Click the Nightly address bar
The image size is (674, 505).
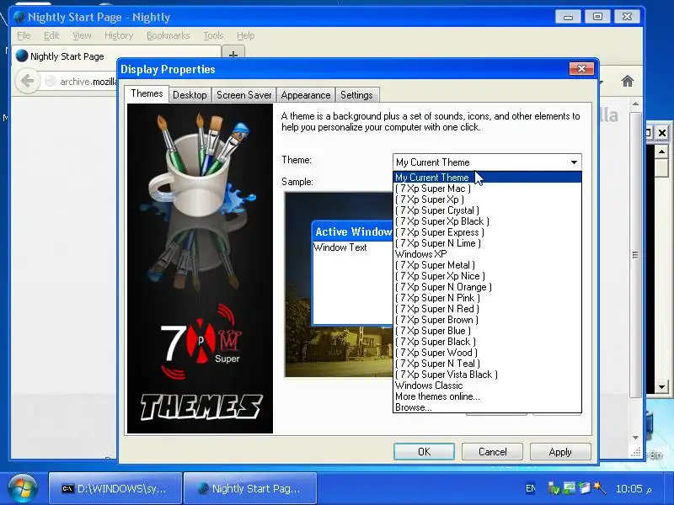[79, 81]
